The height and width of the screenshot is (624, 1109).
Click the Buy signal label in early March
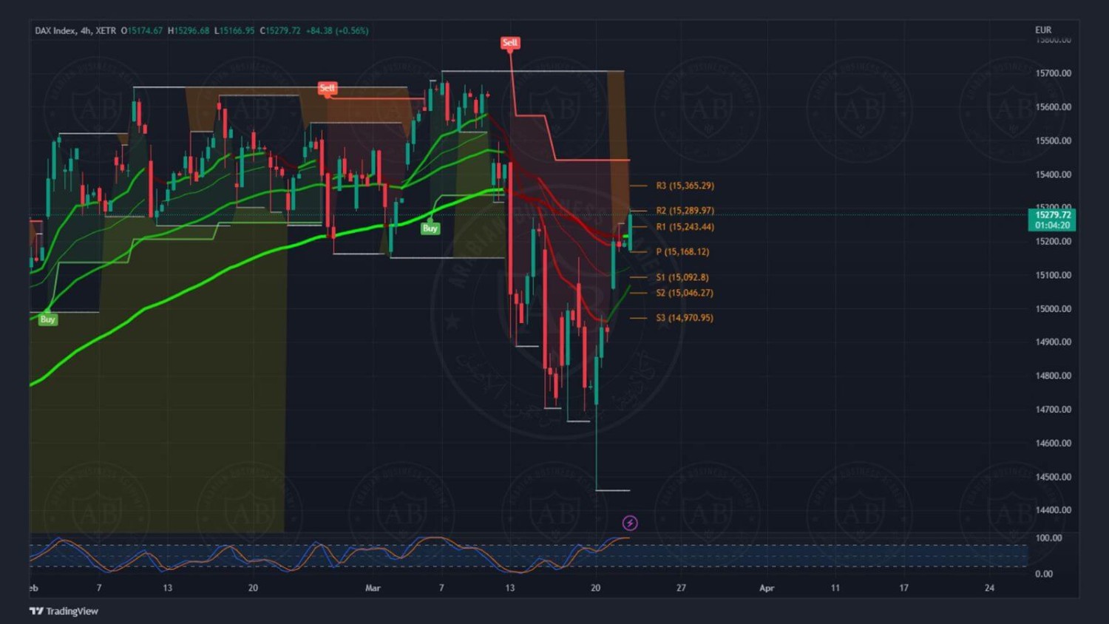[x=430, y=228]
